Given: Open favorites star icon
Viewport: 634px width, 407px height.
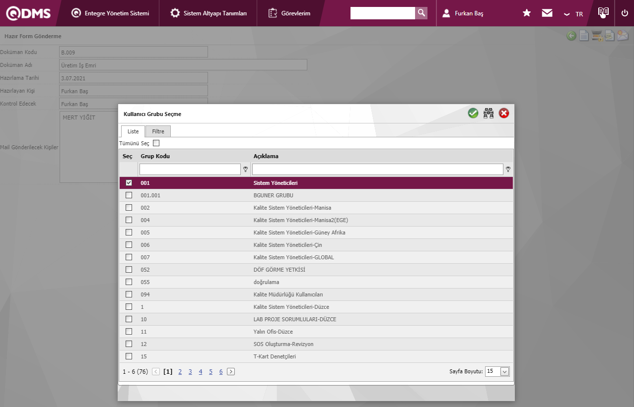Looking at the screenshot, I should point(527,13).
